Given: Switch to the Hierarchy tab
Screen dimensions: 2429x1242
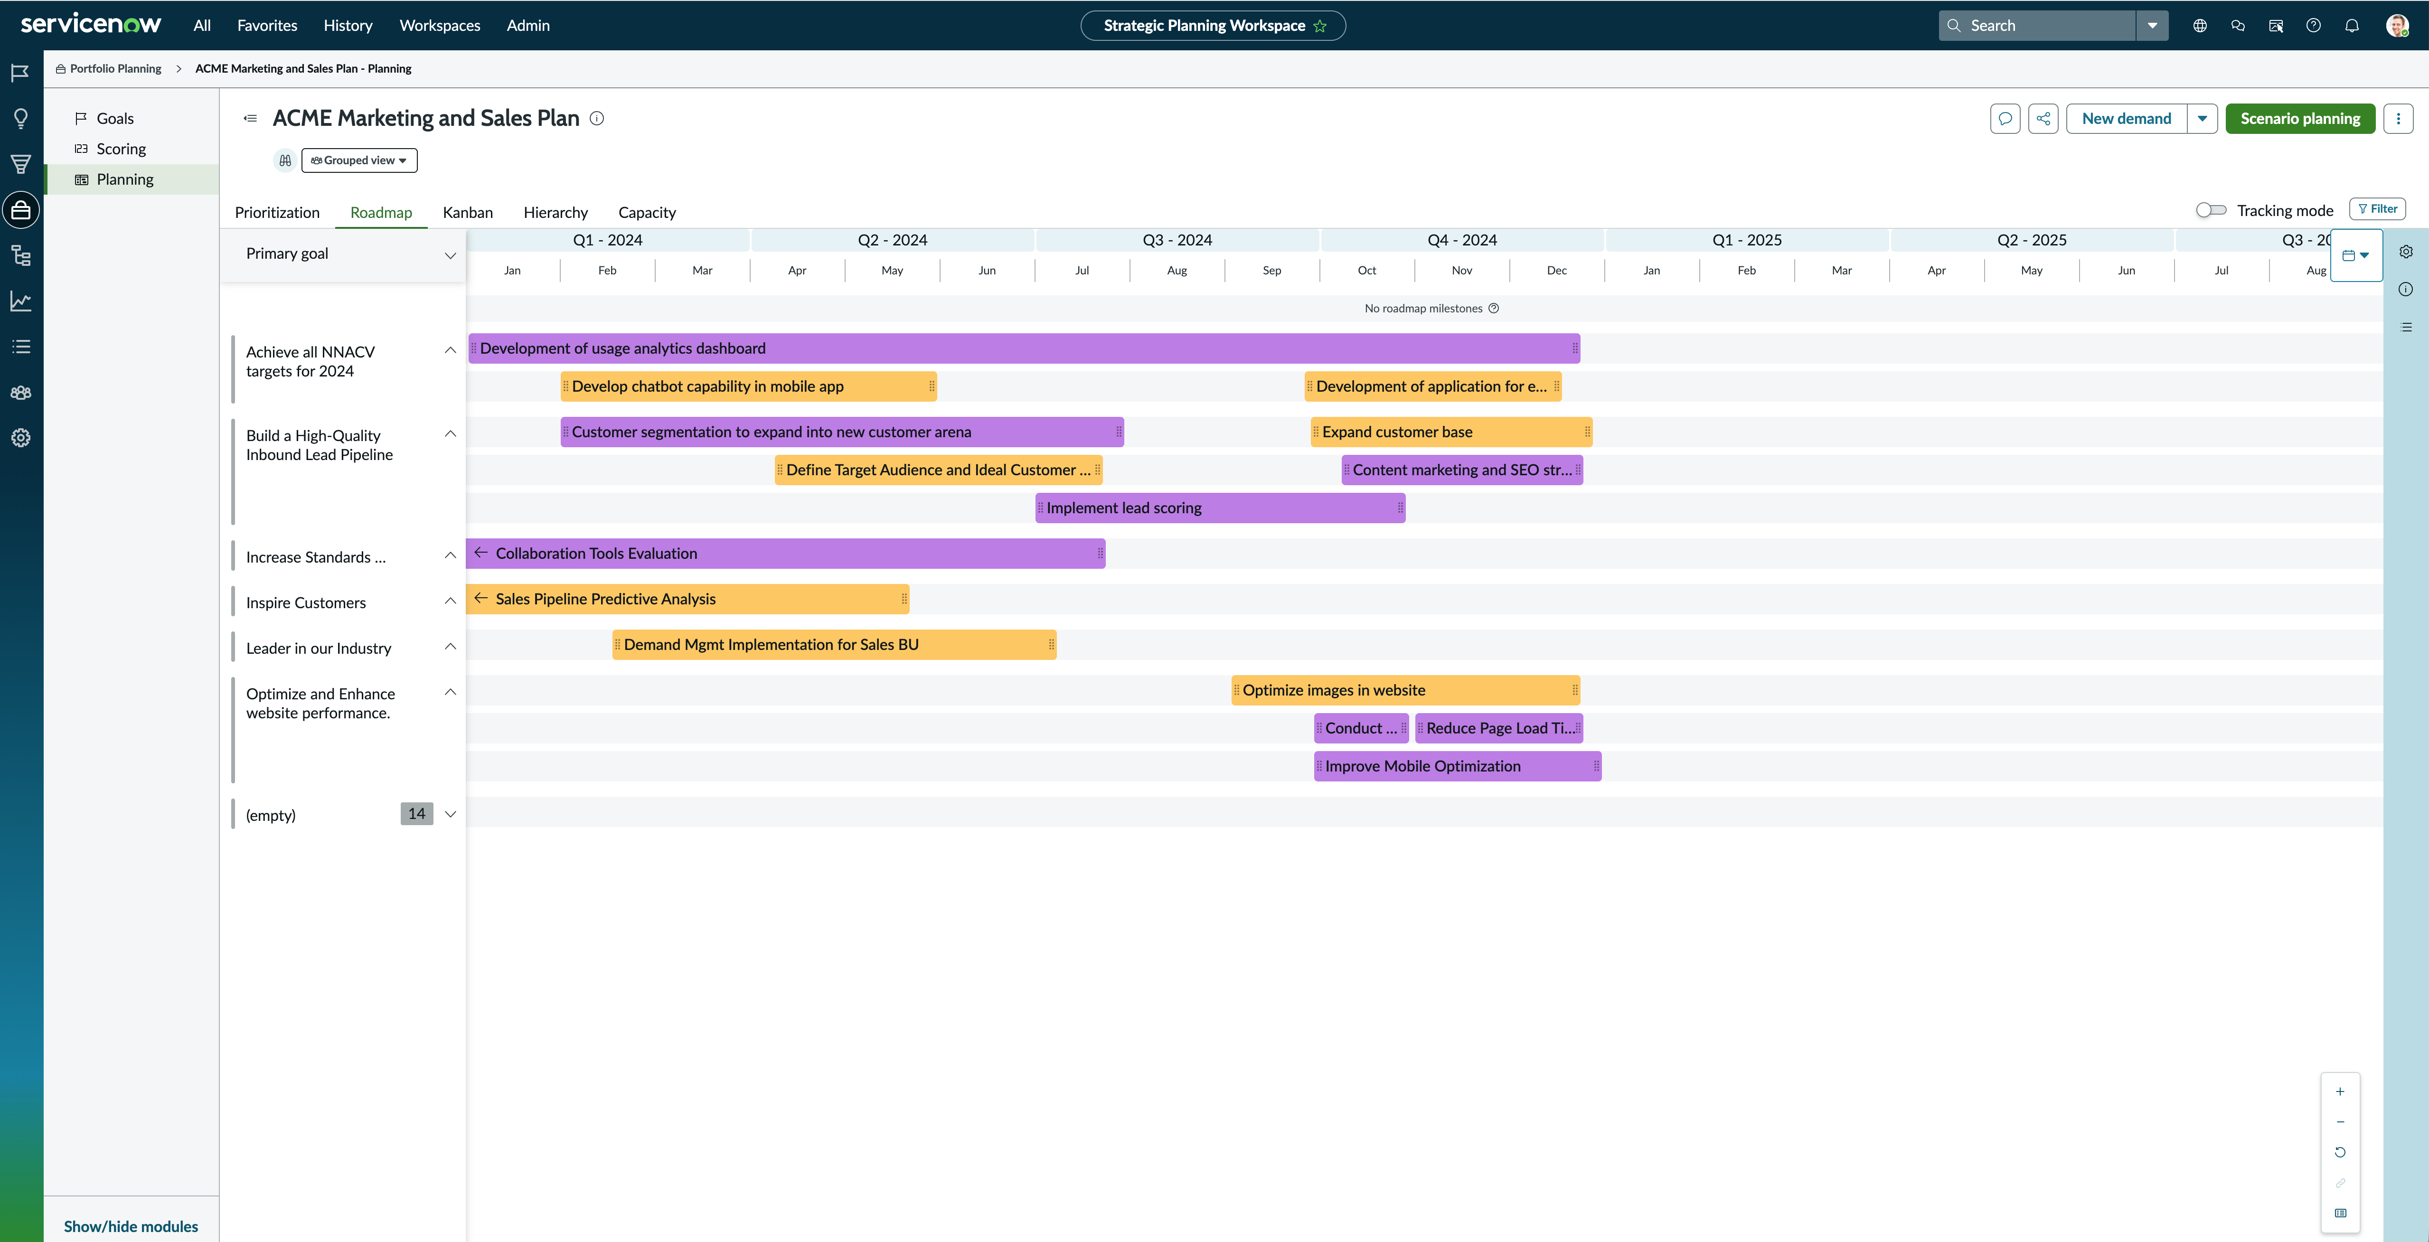Looking at the screenshot, I should 555,212.
